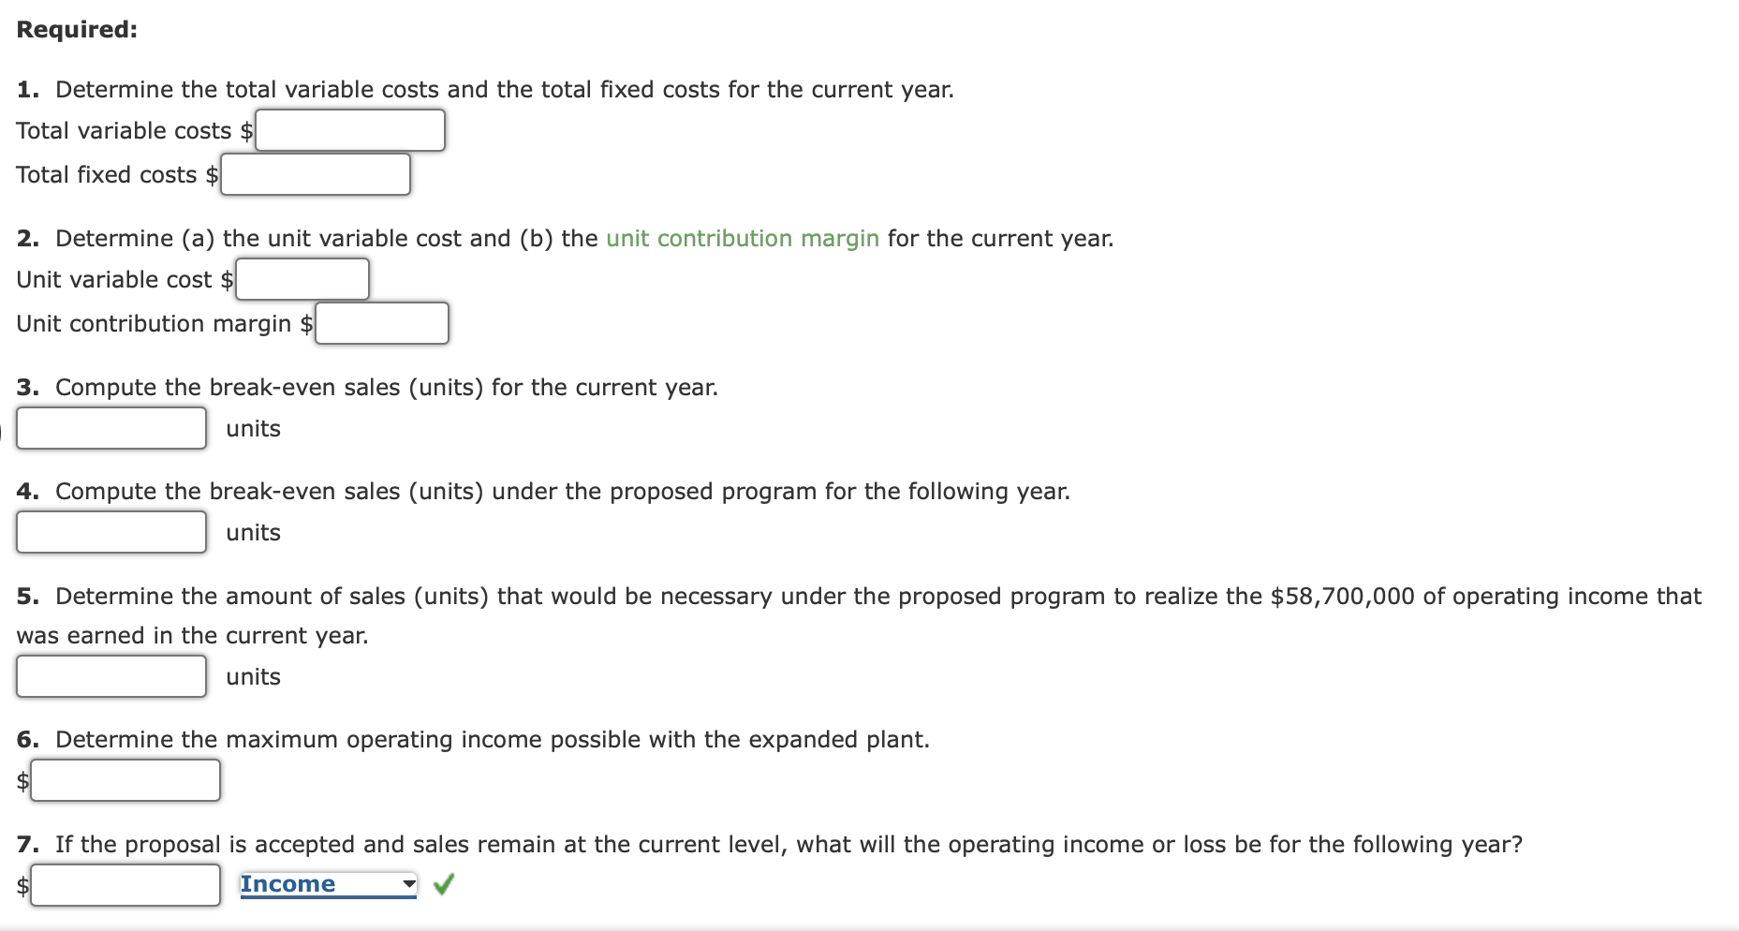Select the break-even units field for question 3
The height and width of the screenshot is (931, 1739).
point(111,428)
